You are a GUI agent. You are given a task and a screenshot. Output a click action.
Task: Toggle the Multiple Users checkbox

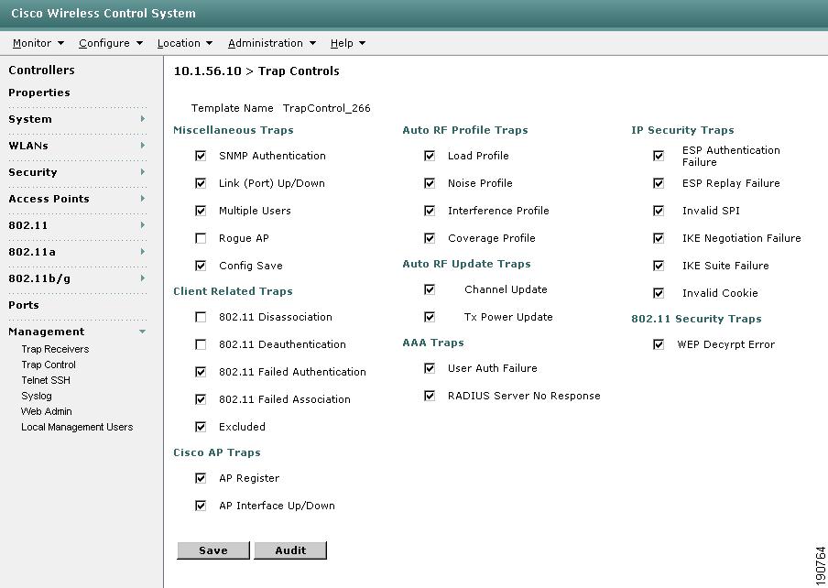(201, 211)
